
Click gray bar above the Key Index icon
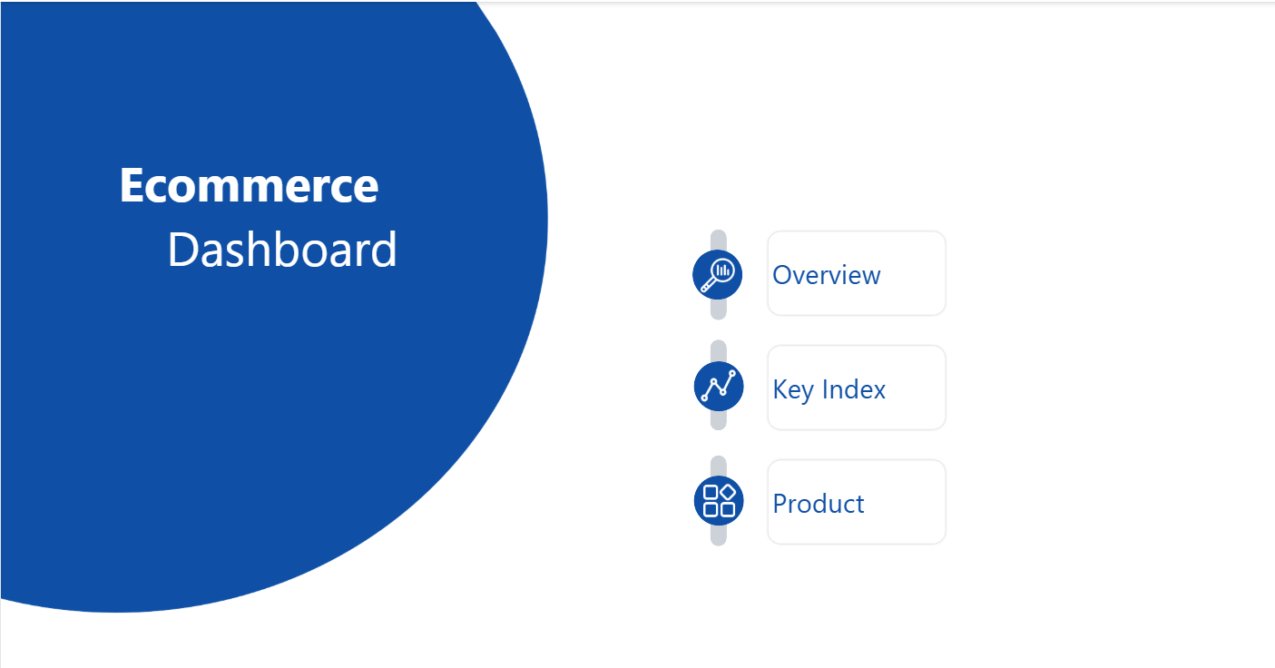[x=718, y=350]
